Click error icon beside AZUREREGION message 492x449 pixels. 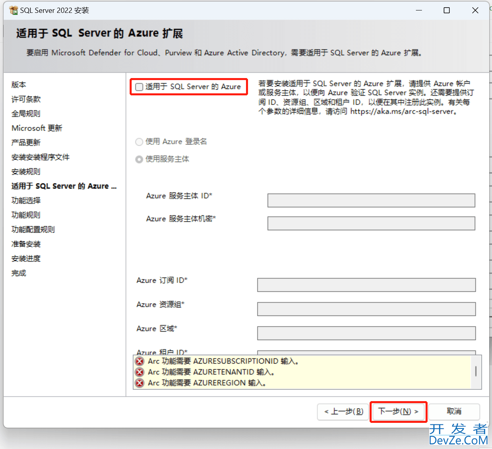click(x=140, y=383)
